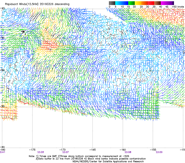Click the title text 'Rapidscat Winds(12.5KM)'
Viewport: 185px width, 163px height.
pos(22,4)
